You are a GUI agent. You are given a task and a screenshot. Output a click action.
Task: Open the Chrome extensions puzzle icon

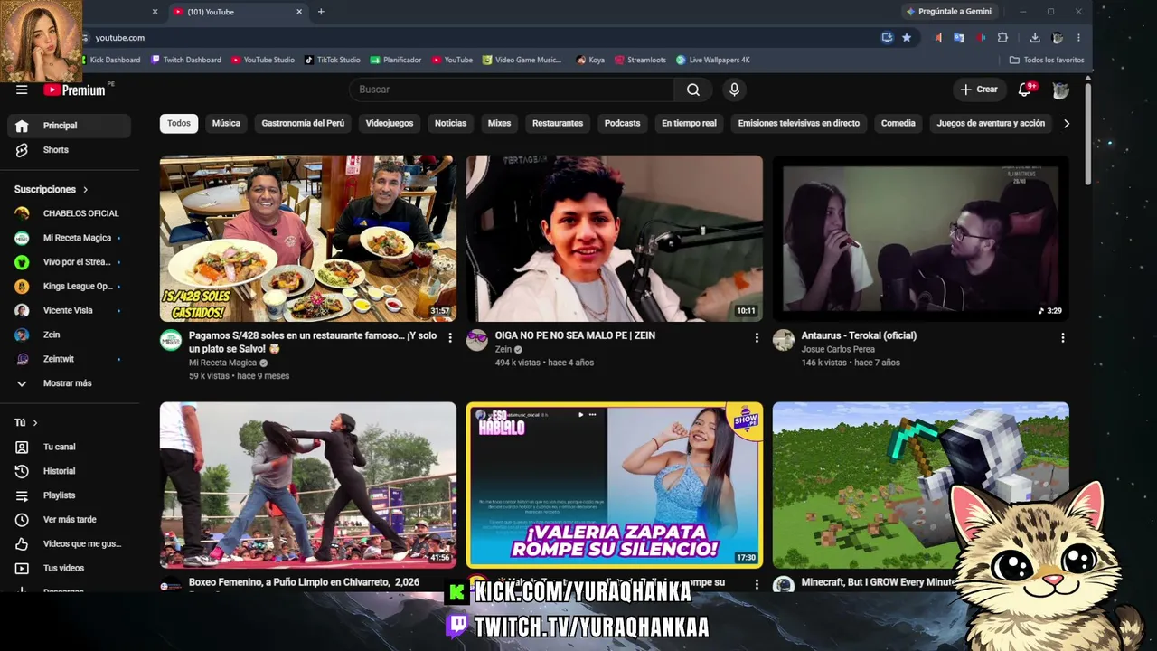pyautogui.click(x=1002, y=38)
